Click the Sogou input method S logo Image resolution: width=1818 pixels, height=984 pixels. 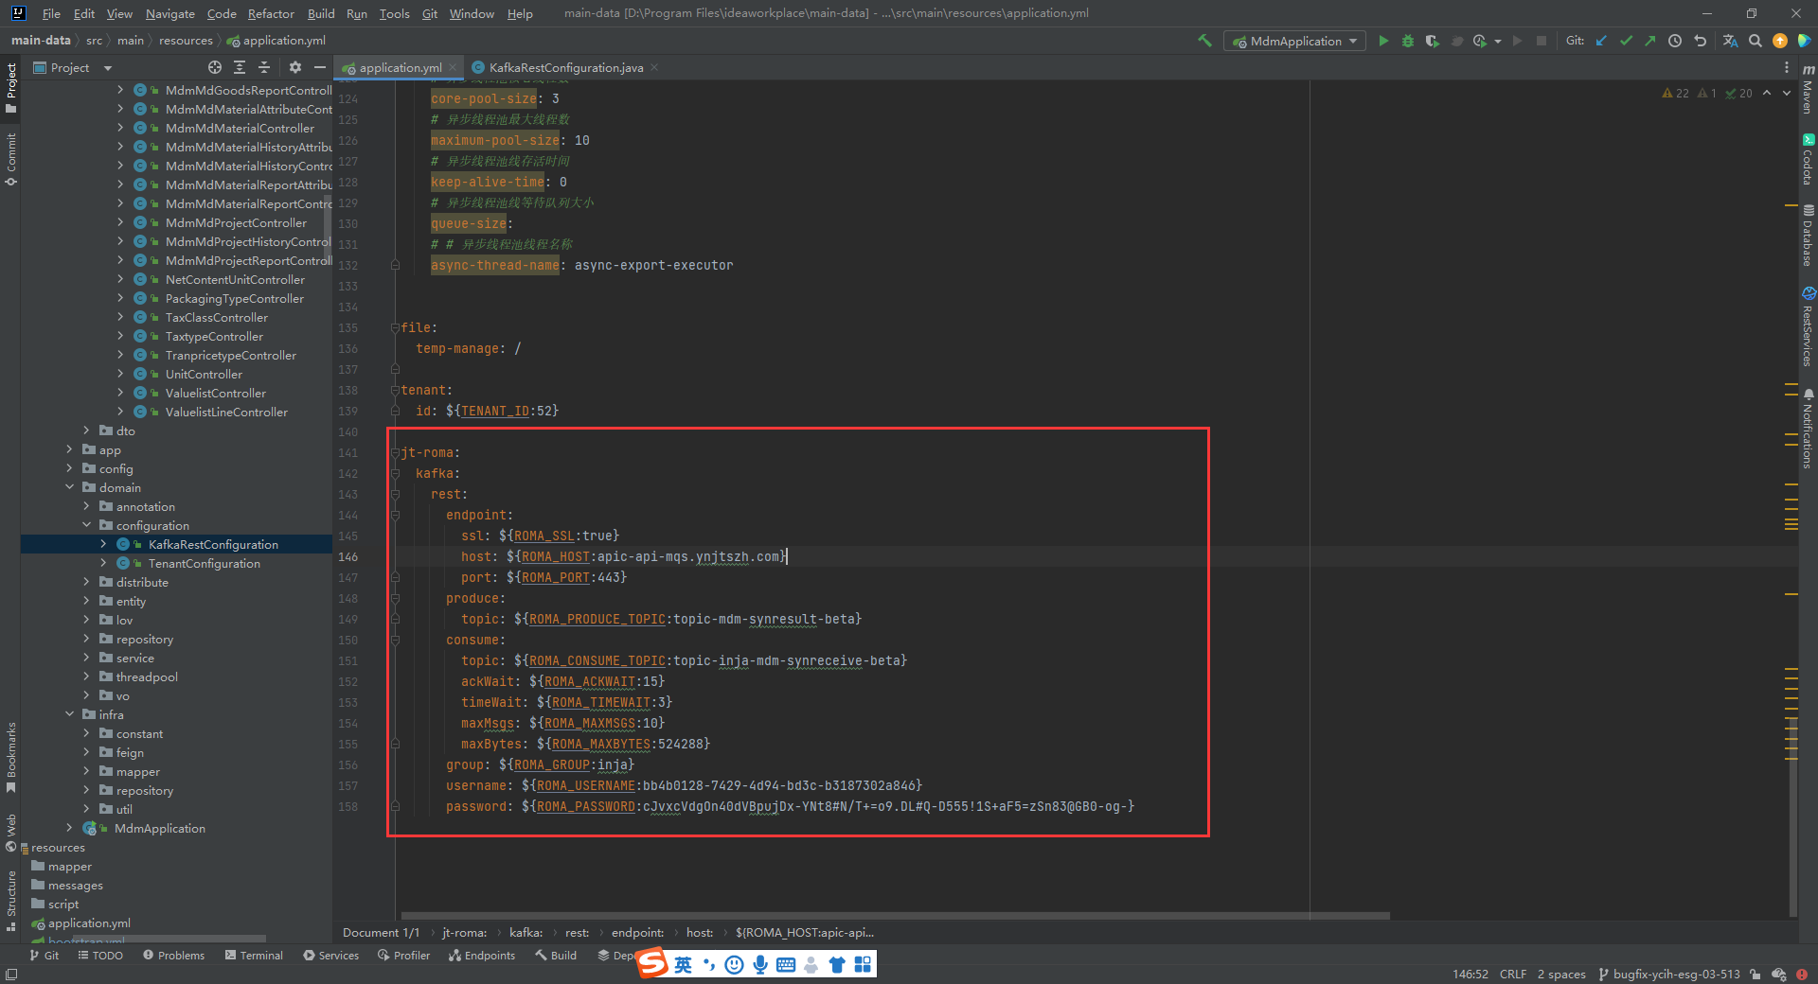(x=652, y=963)
